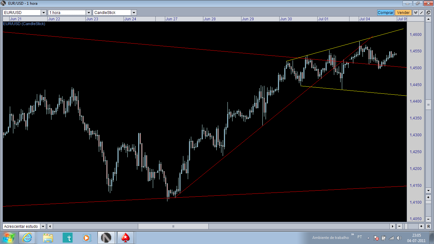434x244 pixels.
Task: Open the teal 't' taskbar application
Action: [68, 237]
